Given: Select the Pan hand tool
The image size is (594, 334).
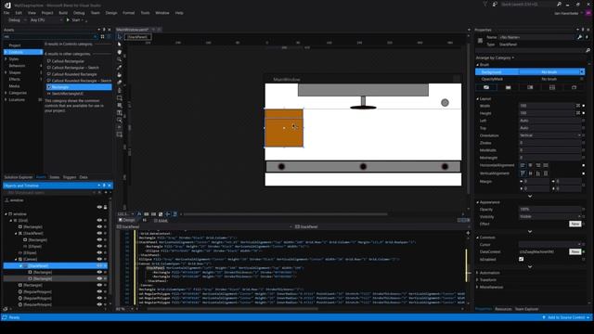Looking at the screenshot, I should click(120, 52).
